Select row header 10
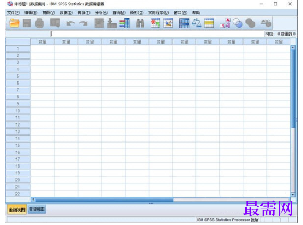Viewport: 303px width, 225px height. (18, 111)
